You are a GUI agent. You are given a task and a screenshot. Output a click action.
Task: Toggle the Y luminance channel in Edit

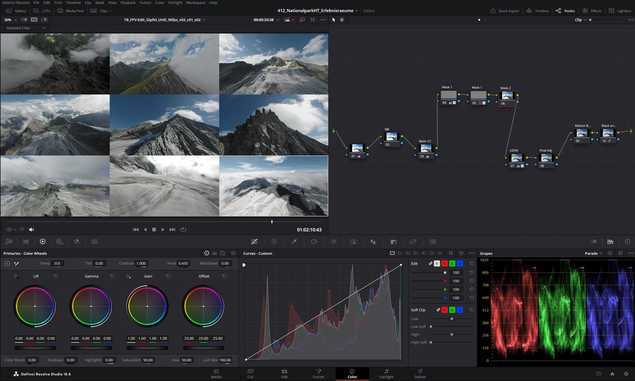[x=437, y=264]
